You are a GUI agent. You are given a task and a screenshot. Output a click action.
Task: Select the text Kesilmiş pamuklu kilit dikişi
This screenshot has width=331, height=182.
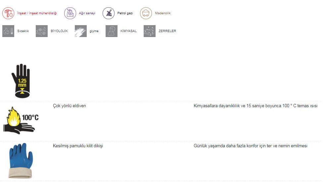(x=78, y=146)
